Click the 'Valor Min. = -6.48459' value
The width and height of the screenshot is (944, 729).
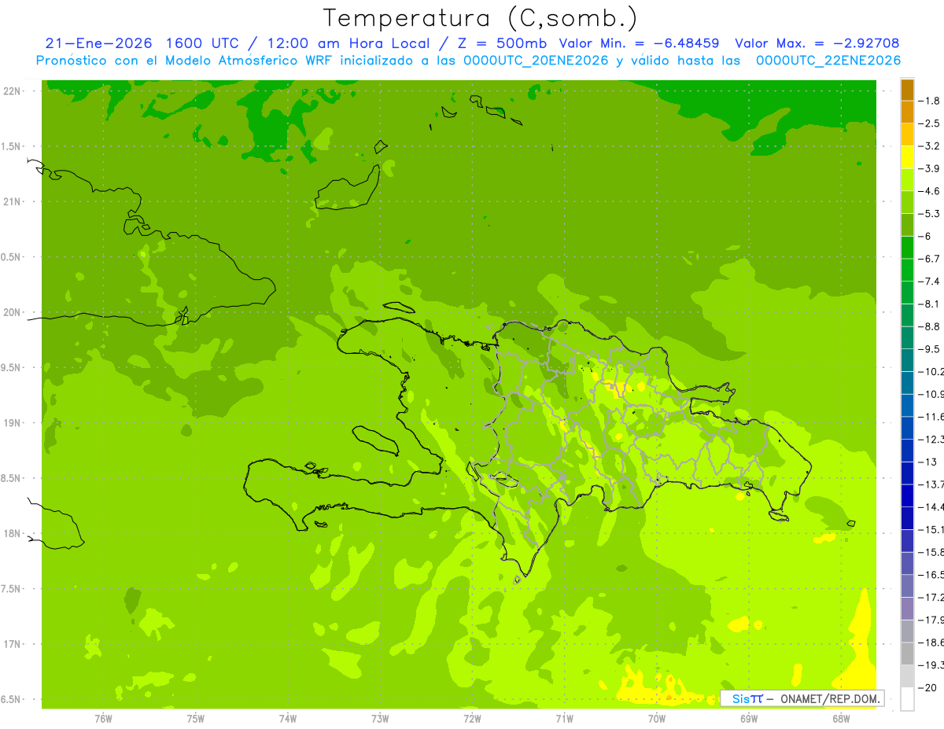point(639,43)
